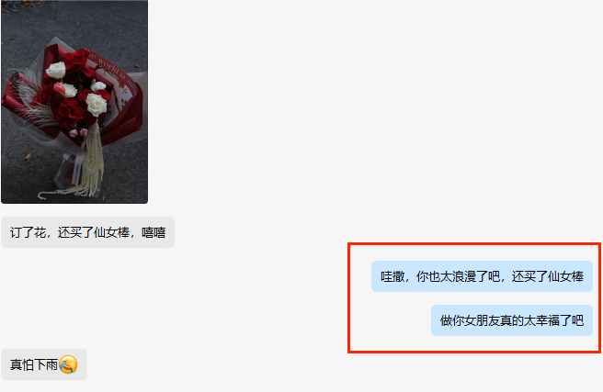Click the crying-laughing emoji after 真怕下雨
The image size is (603, 392).
[68, 364]
